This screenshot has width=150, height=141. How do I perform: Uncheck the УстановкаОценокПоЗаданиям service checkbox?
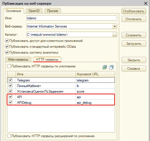(10, 91)
